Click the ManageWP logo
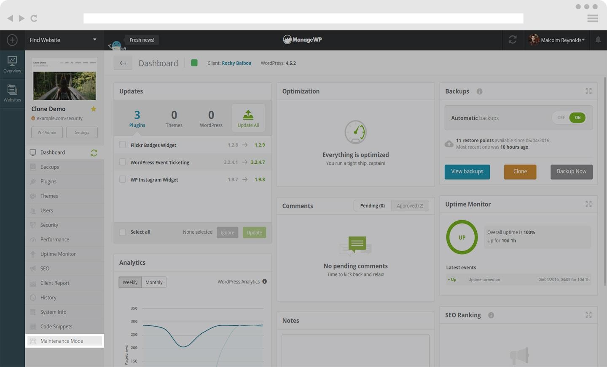The width and height of the screenshot is (607, 367). click(302, 40)
